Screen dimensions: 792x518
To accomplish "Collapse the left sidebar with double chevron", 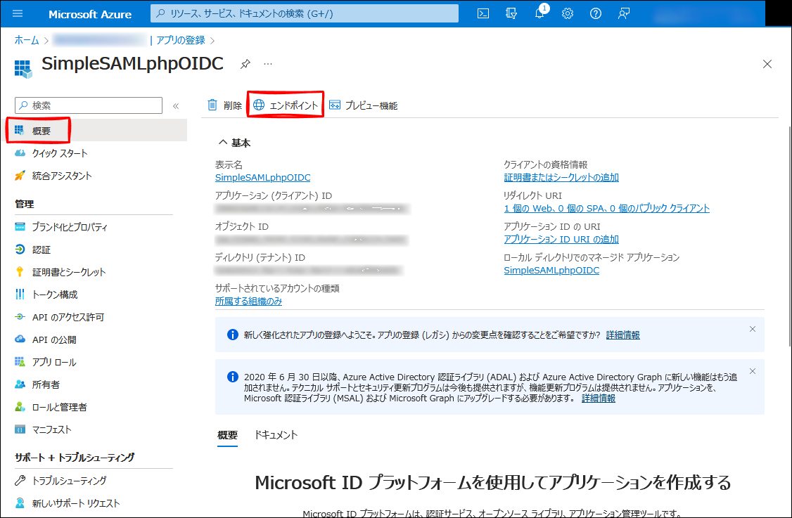I will (176, 105).
